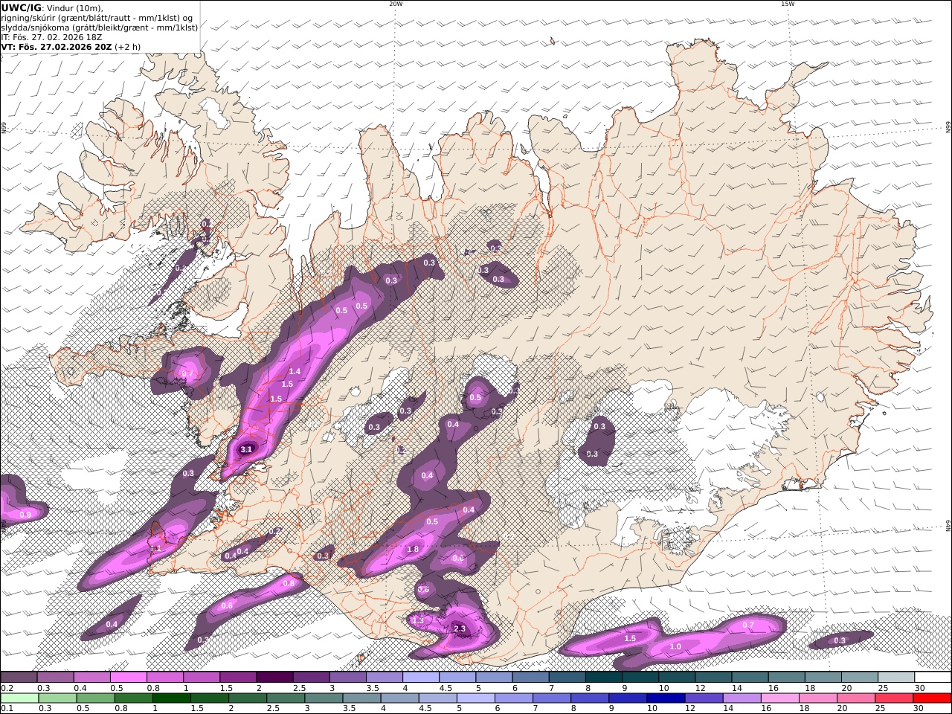
Task: Click the rigning/skúrir legend description line
Action: click(97, 18)
